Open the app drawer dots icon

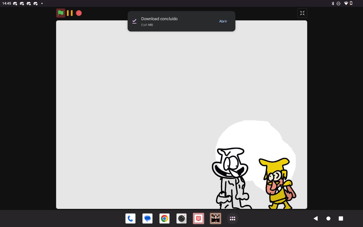(233, 218)
